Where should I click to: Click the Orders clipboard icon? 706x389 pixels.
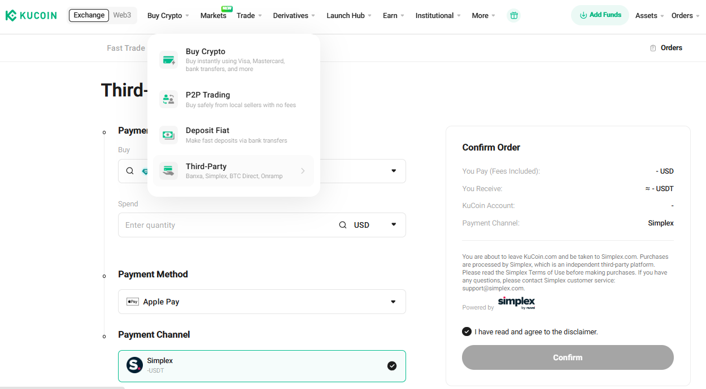tap(653, 48)
